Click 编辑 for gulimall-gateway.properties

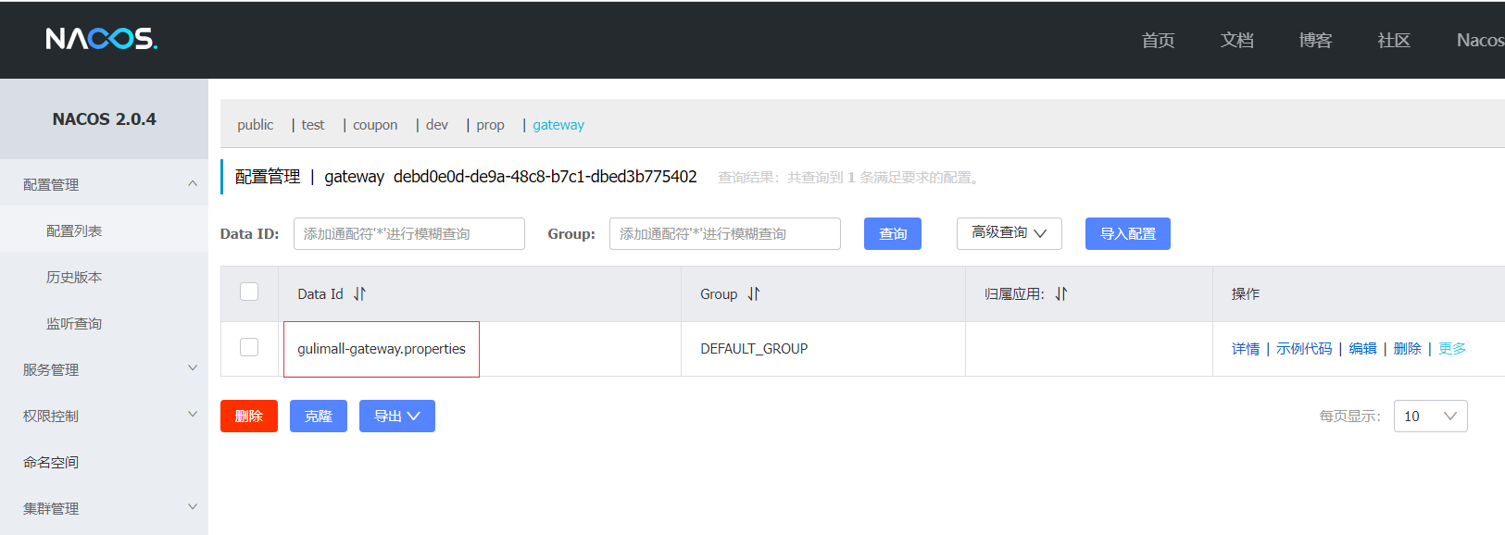[x=1362, y=348]
